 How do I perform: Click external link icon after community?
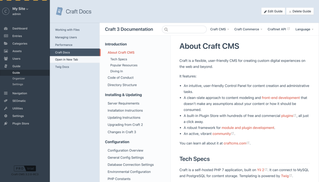pos(233,133)
